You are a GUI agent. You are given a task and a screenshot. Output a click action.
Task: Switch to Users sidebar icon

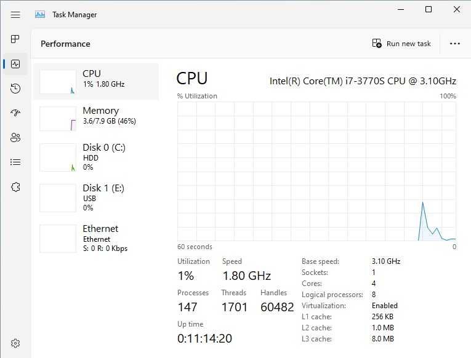pyautogui.click(x=15, y=137)
